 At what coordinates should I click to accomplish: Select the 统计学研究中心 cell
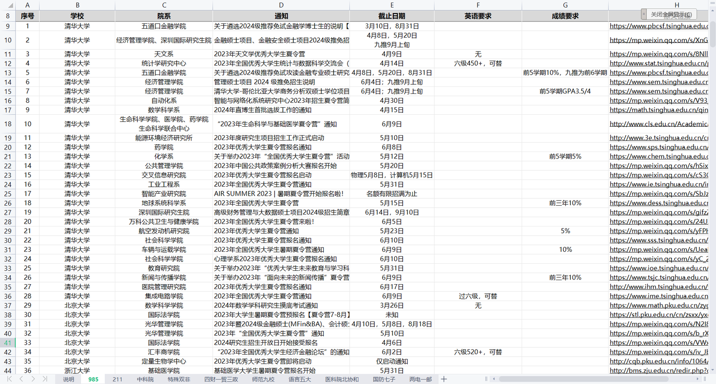tap(164, 63)
